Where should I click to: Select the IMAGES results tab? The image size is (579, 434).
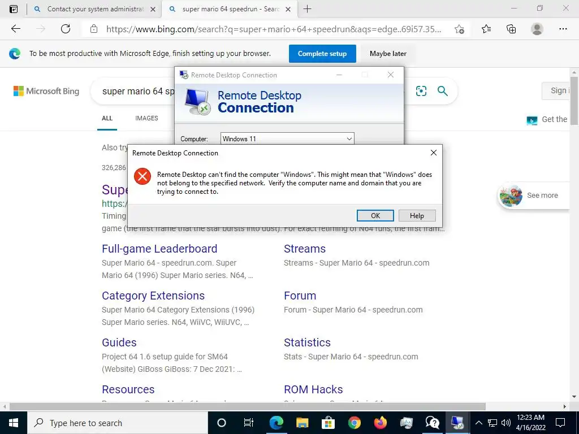[x=146, y=118]
